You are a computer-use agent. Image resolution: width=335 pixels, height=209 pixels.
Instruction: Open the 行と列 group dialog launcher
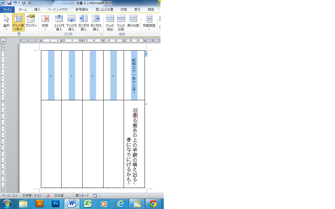[x=101, y=34]
